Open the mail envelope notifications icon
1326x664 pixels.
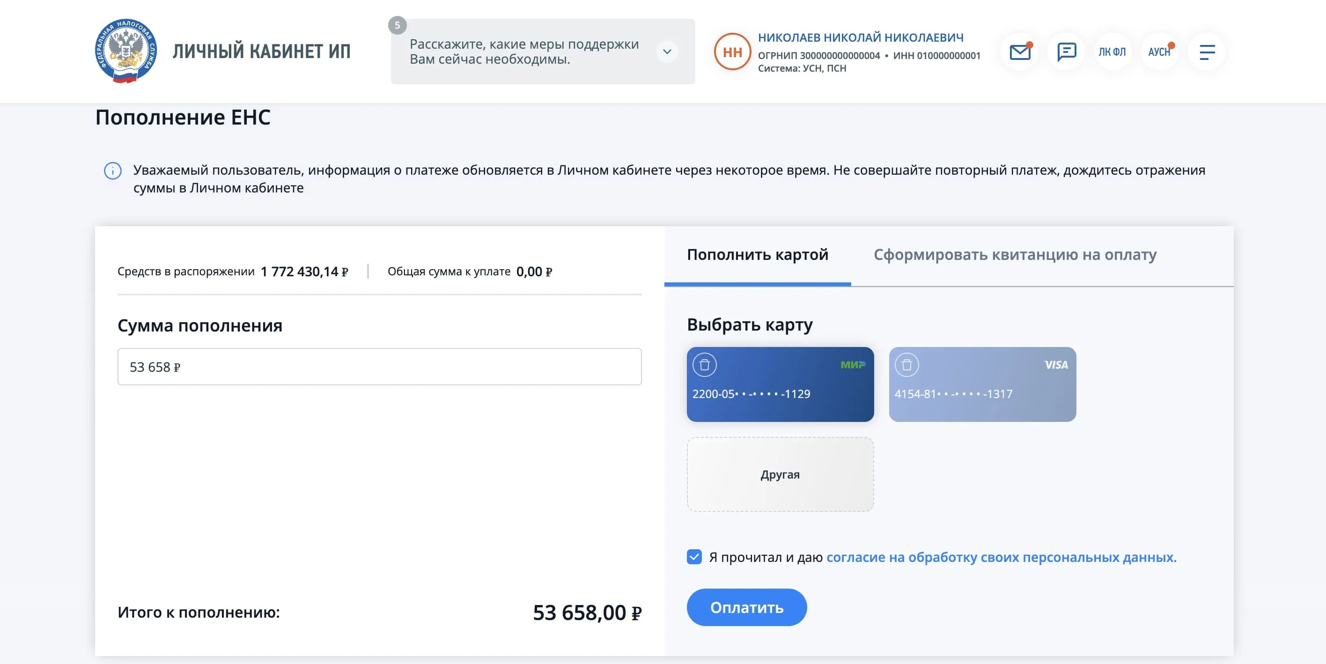pyautogui.click(x=1020, y=52)
